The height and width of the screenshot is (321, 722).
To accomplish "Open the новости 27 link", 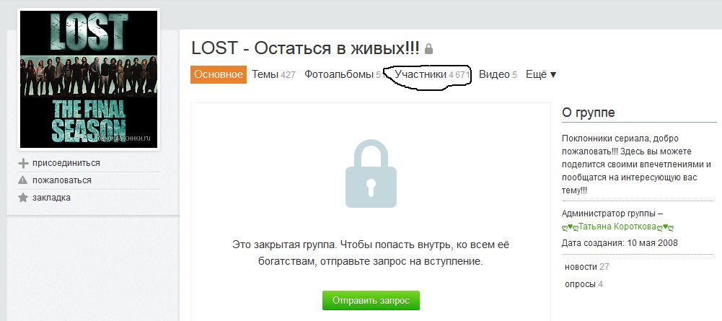I will [x=586, y=267].
